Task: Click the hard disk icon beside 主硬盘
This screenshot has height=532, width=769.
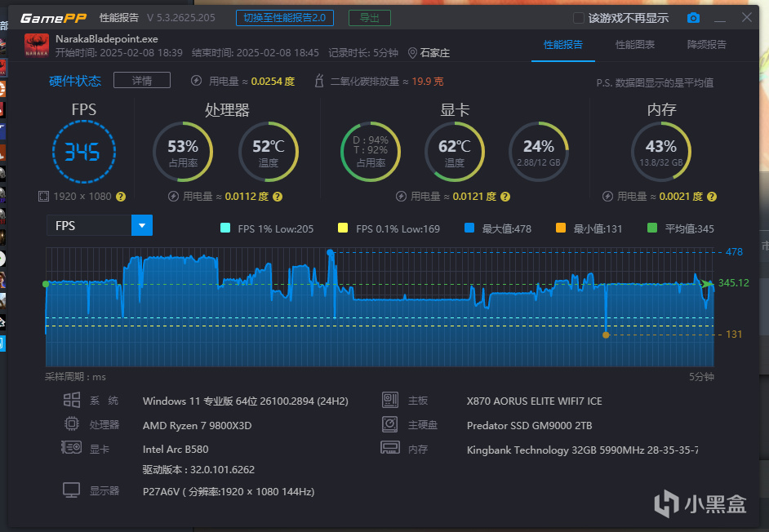Action: click(390, 424)
